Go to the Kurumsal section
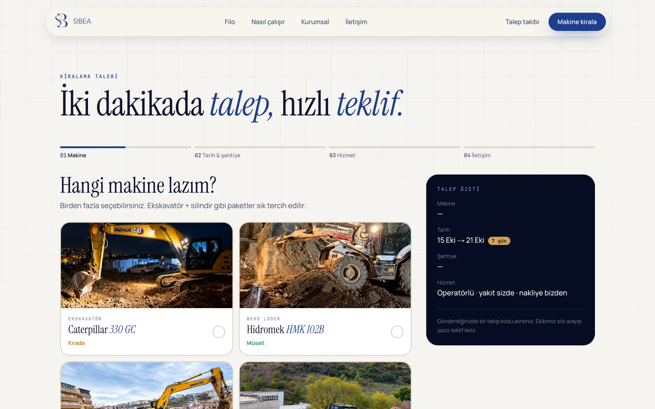 click(315, 22)
